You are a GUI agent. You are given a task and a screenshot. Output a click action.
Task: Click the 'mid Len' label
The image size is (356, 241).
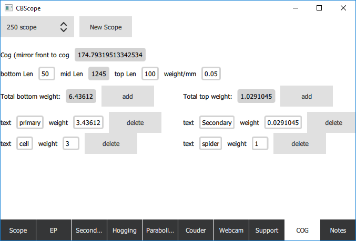pyautogui.click(x=72, y=74)
